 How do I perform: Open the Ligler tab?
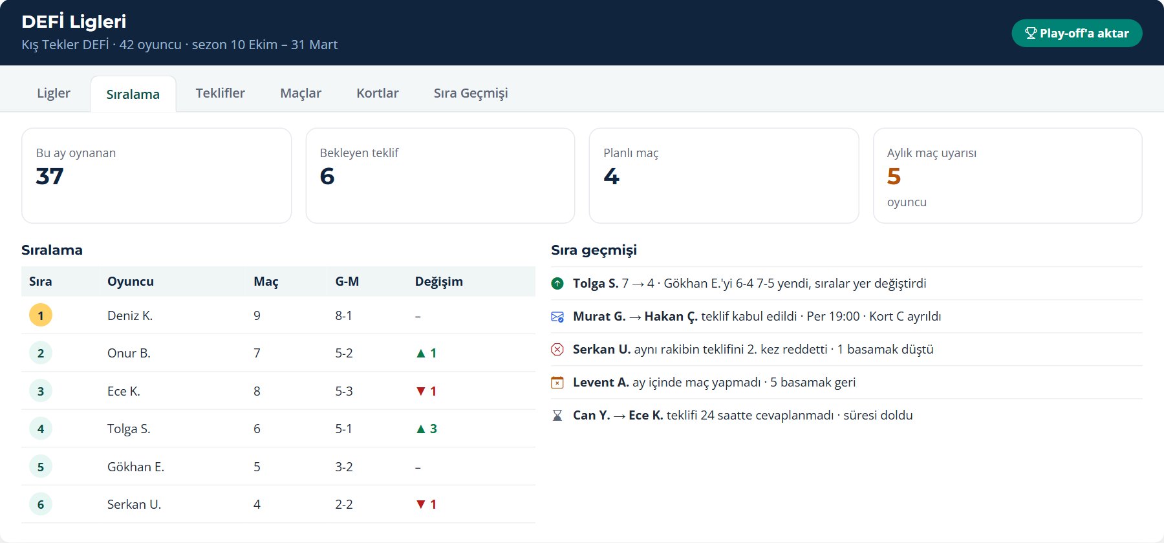coord(54,93)
